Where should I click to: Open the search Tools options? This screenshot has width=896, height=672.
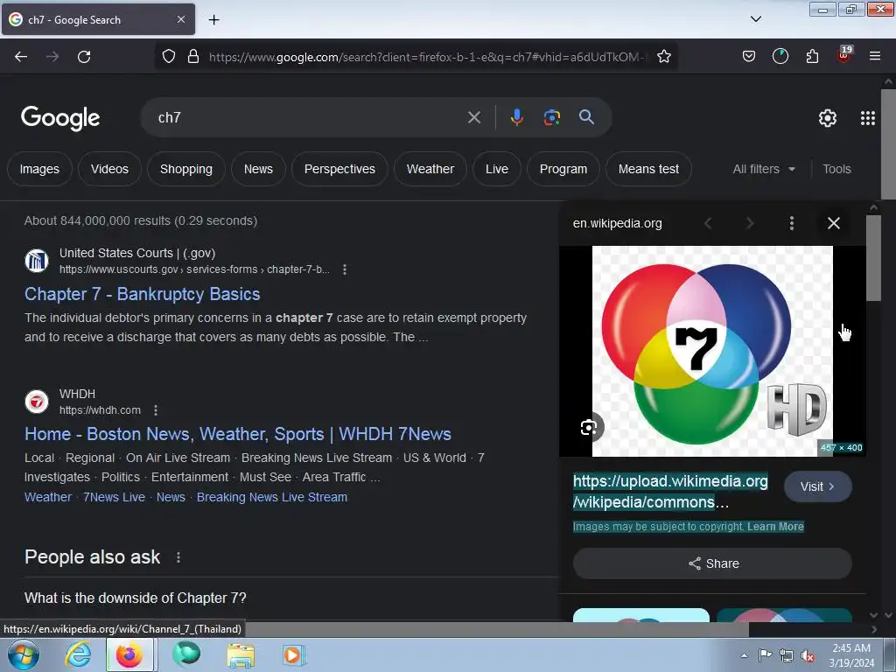coord(836,169)
